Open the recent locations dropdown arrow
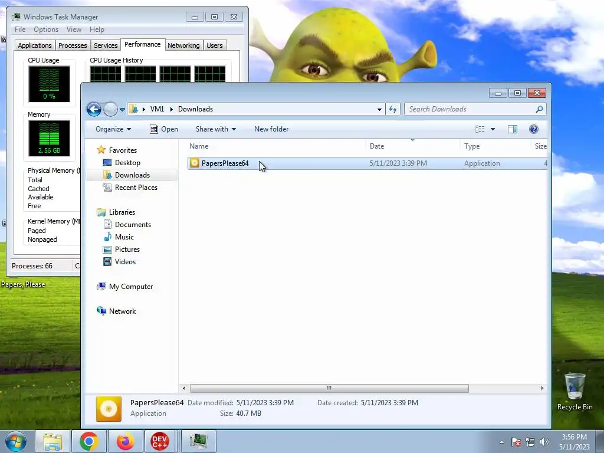This screenshot has width=604, height=453. tap(122, 109)
